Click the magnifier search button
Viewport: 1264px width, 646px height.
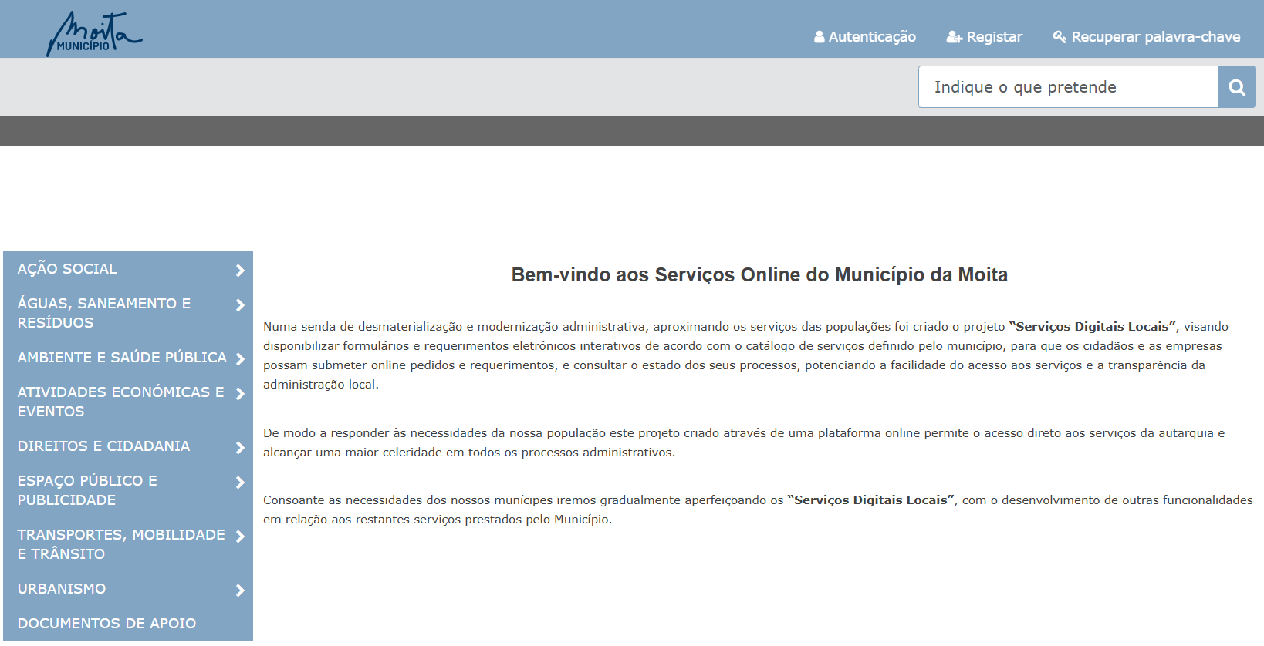(1236, 87)
